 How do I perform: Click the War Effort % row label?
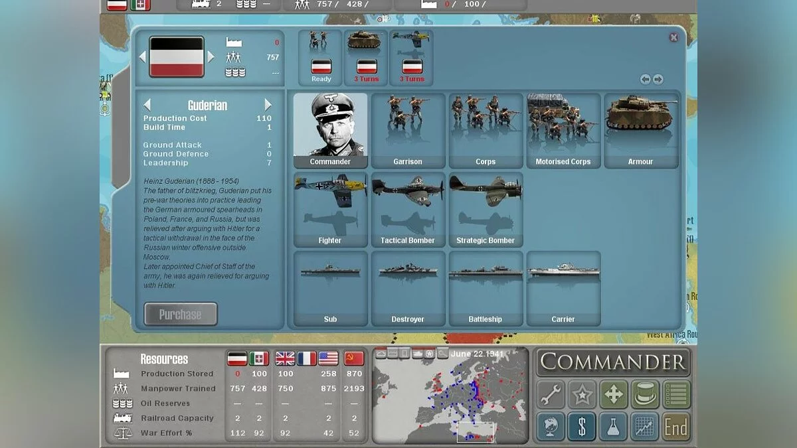[x=167, y=433]
